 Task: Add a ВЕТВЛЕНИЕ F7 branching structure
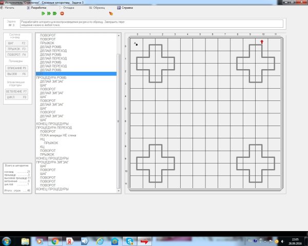pos(16,91)
